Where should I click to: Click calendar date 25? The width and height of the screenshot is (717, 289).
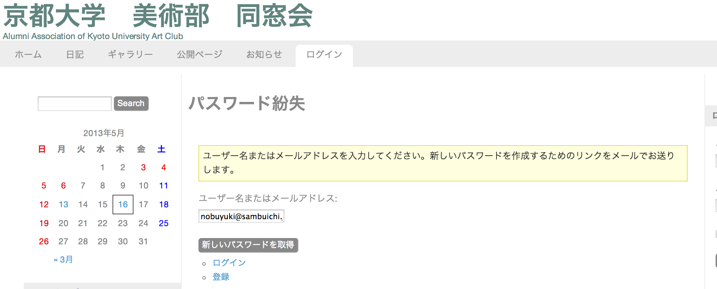click(x=164, y=223)
